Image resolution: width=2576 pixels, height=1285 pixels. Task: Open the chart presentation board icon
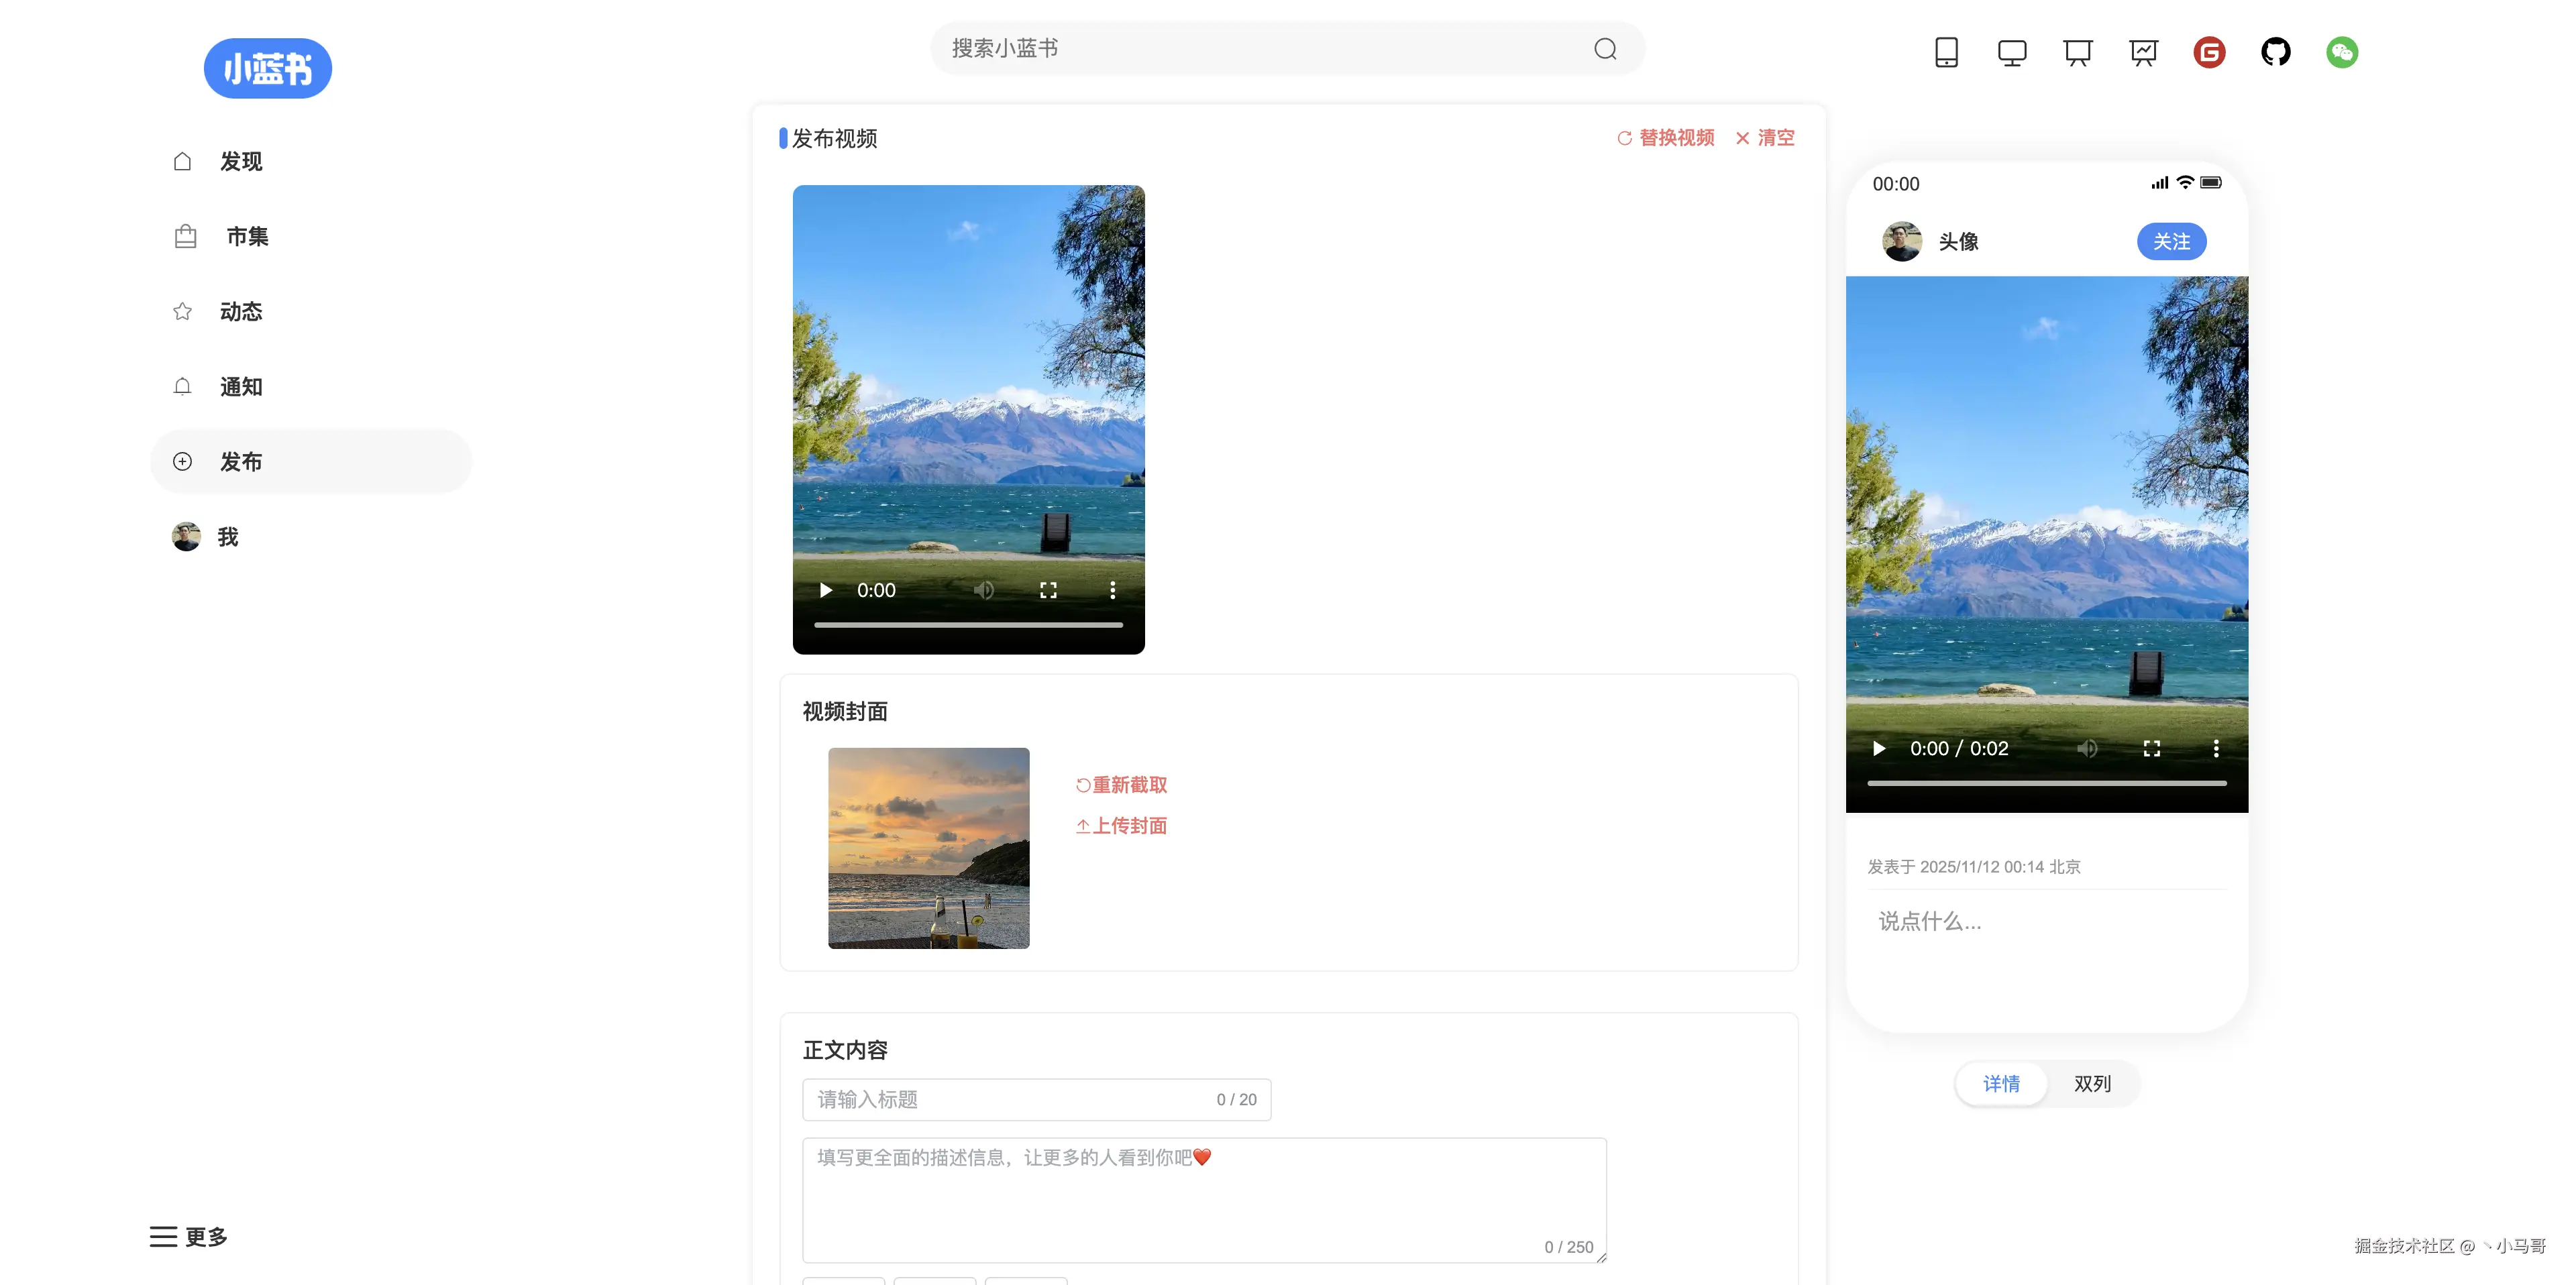[2143, 52]
